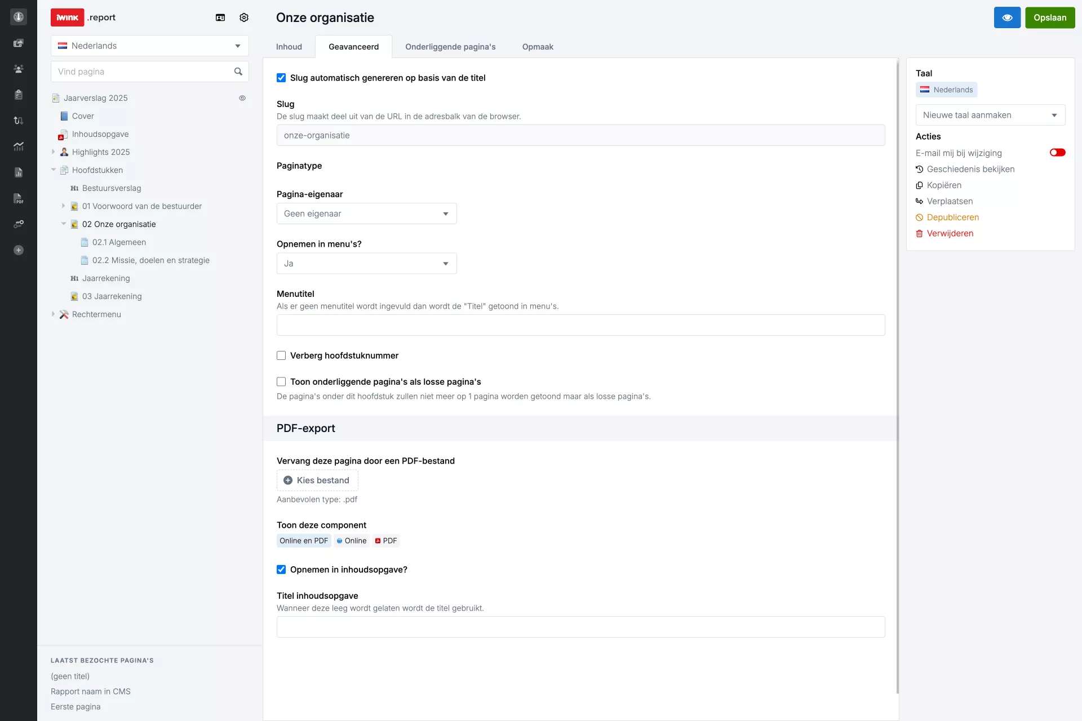This screenshot has width=1082, height=721.
Task: Open the key access icon in sidebar
Action: pyautogui.click(x=19, y=224)
